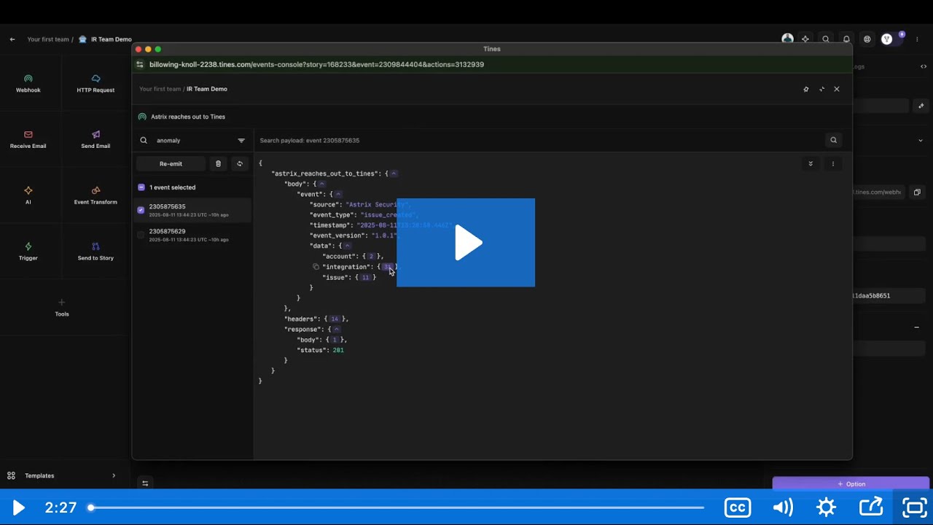Click the settings sliders icon below the canvas
Screen dimensions: 933x525
[145, 483]
